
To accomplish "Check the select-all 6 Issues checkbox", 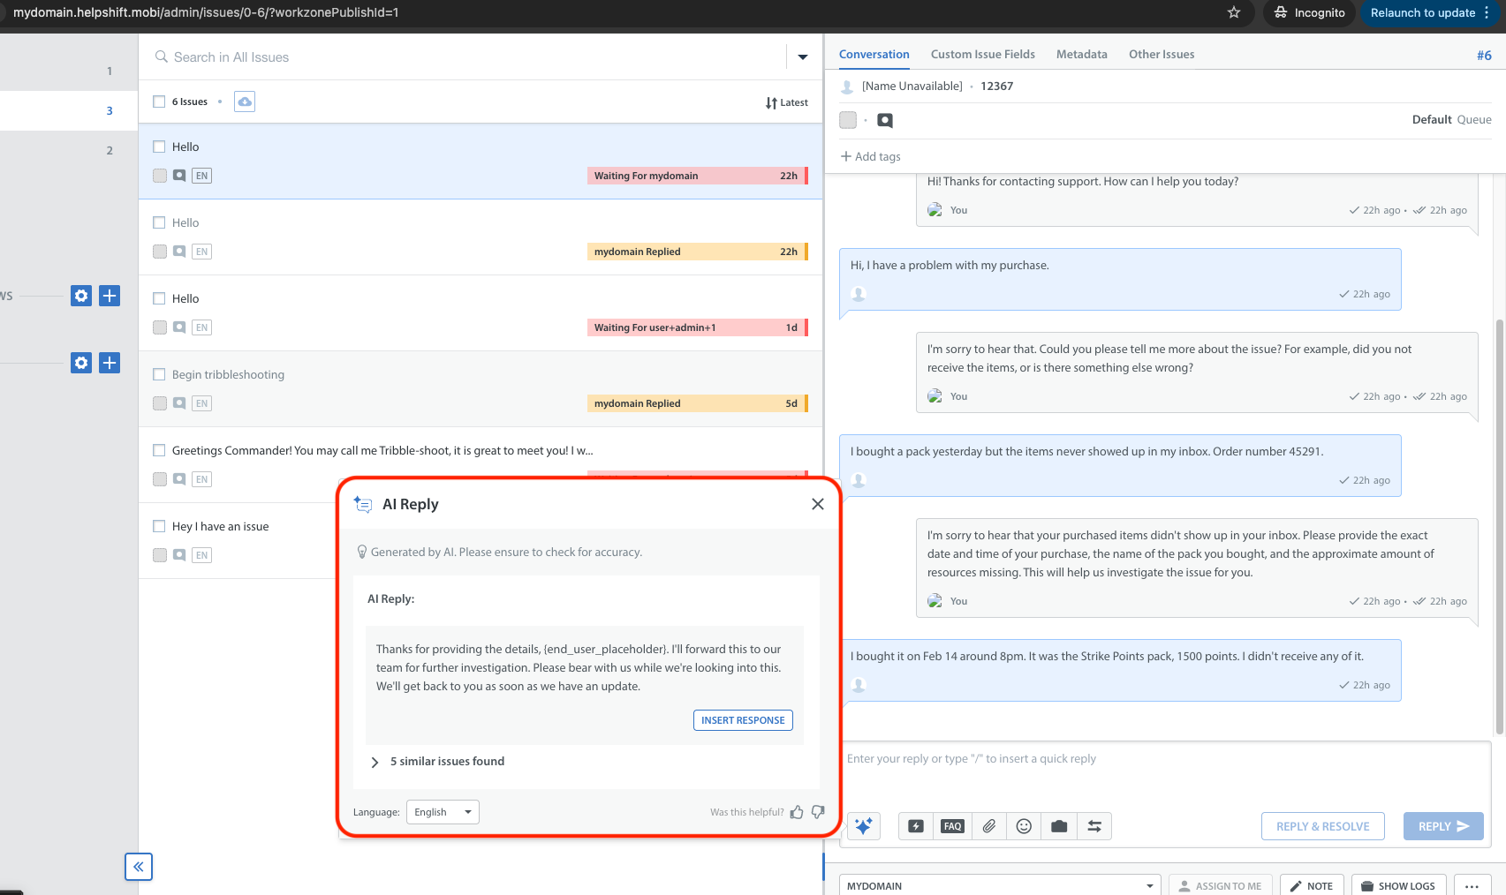I will (160, 102).
